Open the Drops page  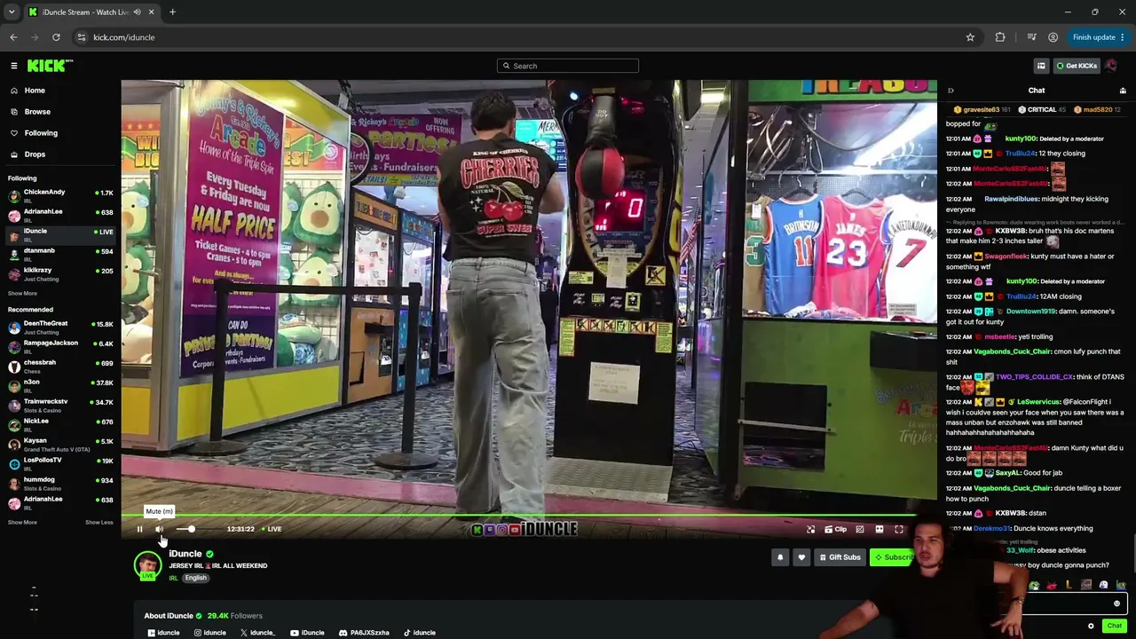tap(35, 154)
